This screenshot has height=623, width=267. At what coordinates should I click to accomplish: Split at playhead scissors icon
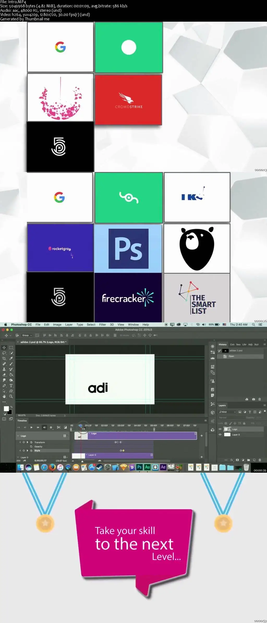tap(59, 427)
